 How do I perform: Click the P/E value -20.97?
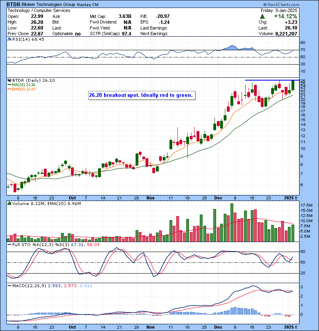[x=163, y=16]
